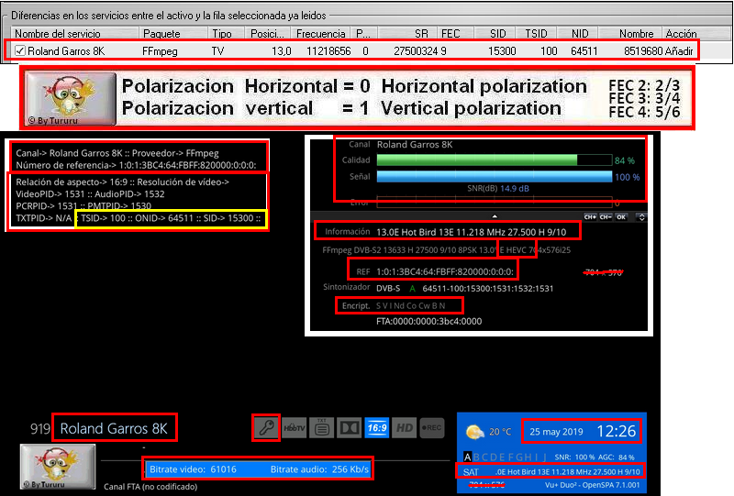The width and height of the screenshot is (734, 496).
Task: Click 'VideoPID-> 1531 :: AudioPID-> 1532' line
Action: coord(90,193)
